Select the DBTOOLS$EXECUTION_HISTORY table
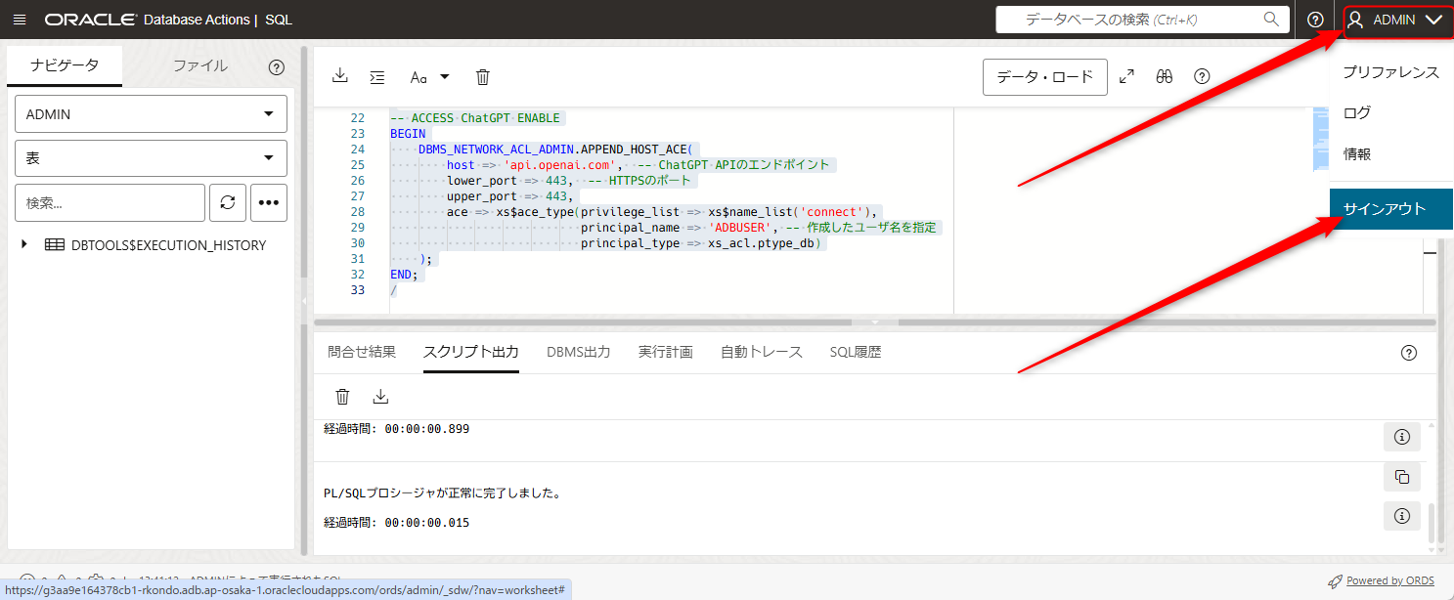 (x=168, y=245)
